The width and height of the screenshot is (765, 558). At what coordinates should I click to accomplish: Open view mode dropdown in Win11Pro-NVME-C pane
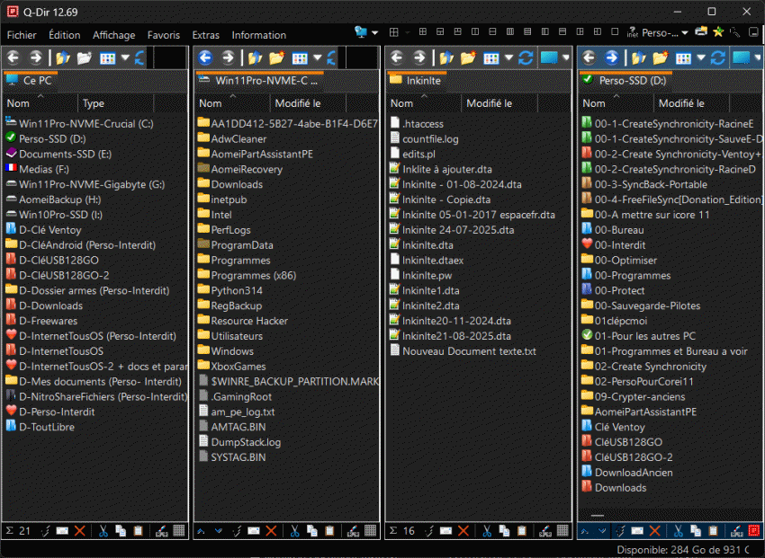(x=318, y=58)
